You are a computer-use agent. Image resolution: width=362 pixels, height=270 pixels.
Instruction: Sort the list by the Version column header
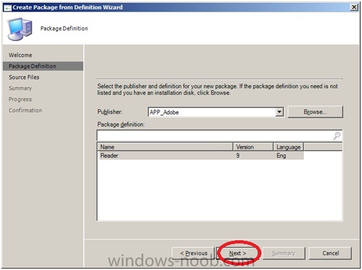[253, 147]
